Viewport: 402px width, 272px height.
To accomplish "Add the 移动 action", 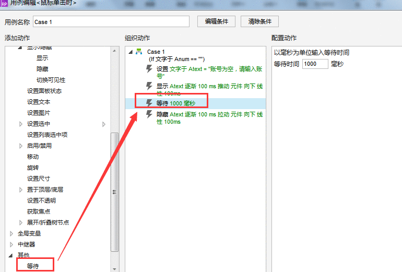I will (33, 157).
